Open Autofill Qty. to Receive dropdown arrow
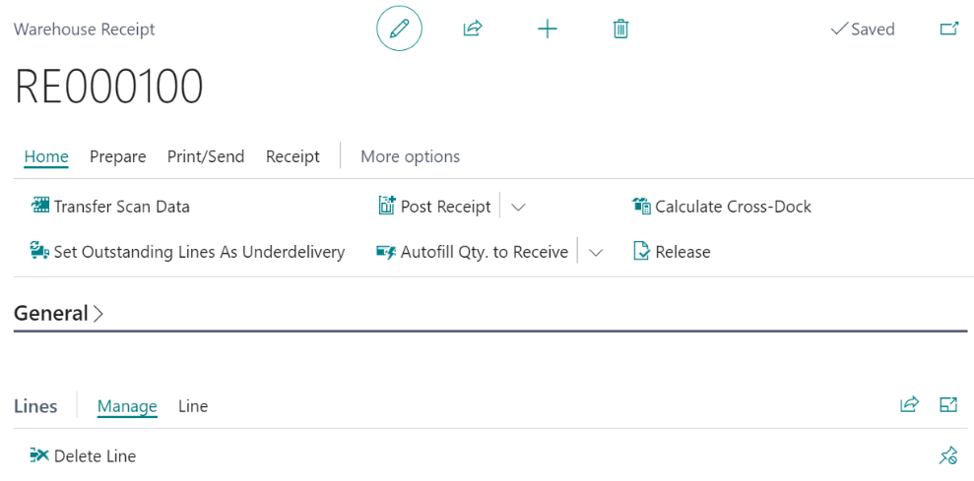This screenshot has width=974, height=481. 596,252
